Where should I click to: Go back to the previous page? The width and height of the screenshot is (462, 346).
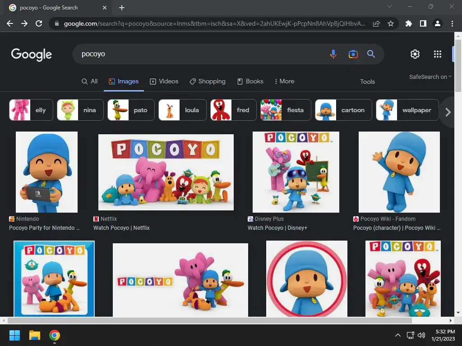(x=10, y=23)
